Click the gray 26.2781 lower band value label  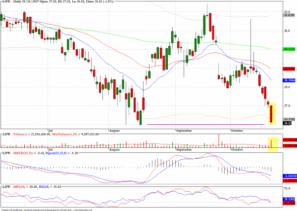click(289, 119)
